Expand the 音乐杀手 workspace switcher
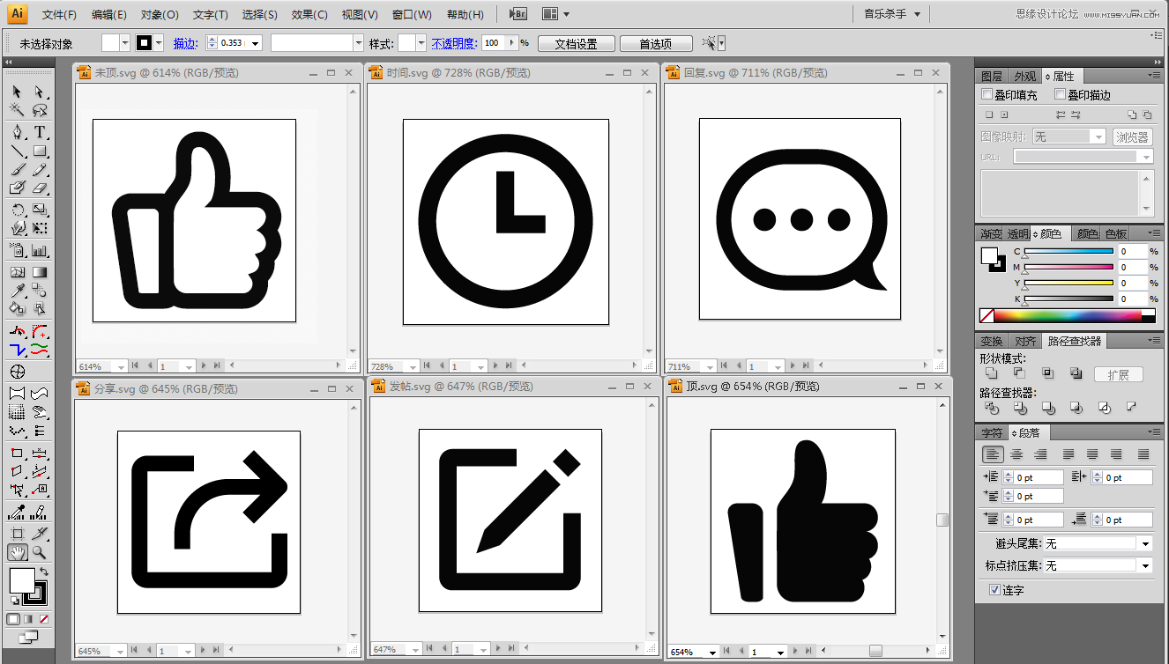This screenshot has width=1169, height=664. [891, 14]
